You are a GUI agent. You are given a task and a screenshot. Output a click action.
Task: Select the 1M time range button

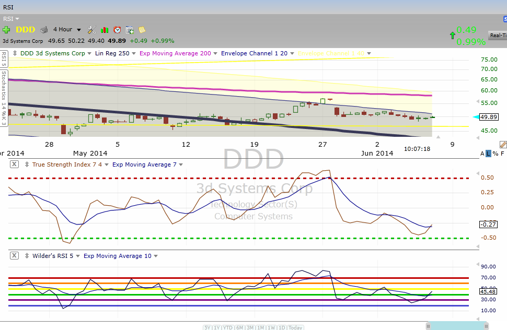pyautogui.click(x=261, y=327)
